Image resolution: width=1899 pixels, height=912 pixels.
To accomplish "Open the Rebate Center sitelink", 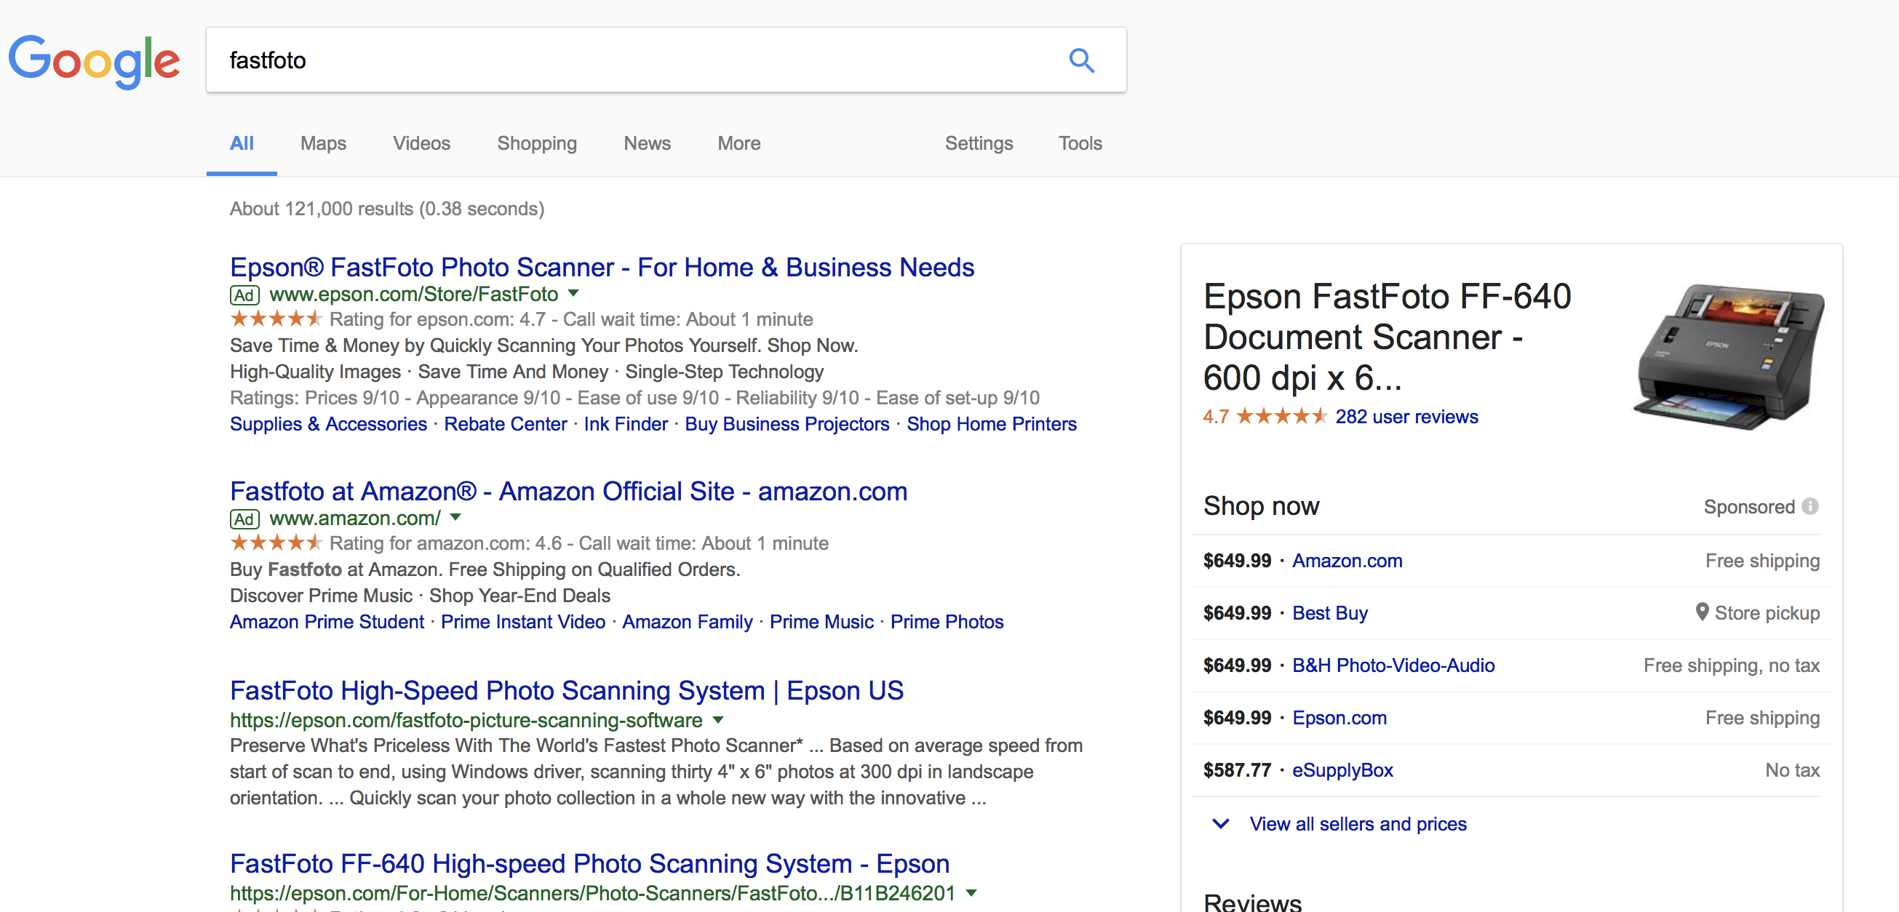I will (505, 423).
